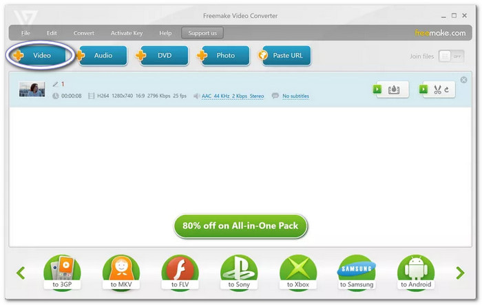This screenshot has height=305, width=482.
Task: Click the subtitle speech bubble icon
Action: (x=275, y=96)
